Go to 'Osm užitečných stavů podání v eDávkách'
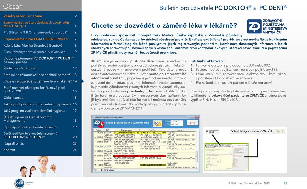Viewport: 307px width, 189px height. (40, 52)
